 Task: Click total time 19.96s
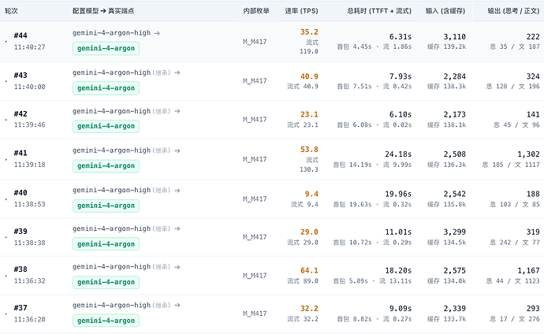(x=398, y=194)
